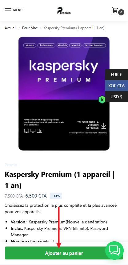This screenshot has height=265, width=128.
Task: Click the device icons on product image
Action: point(33,131)
